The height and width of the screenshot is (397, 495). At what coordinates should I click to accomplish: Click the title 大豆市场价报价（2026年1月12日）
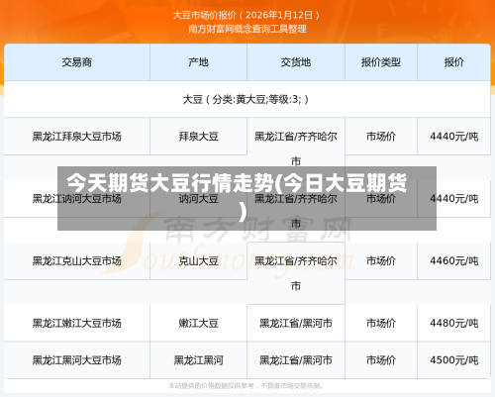point(247,15)
